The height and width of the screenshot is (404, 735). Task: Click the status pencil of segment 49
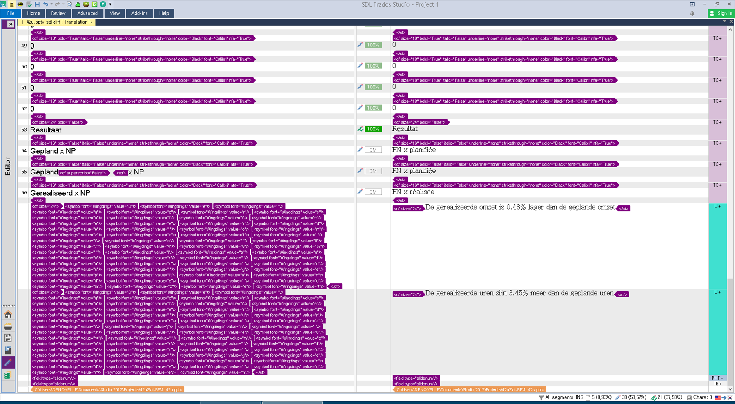coord(360,45)
